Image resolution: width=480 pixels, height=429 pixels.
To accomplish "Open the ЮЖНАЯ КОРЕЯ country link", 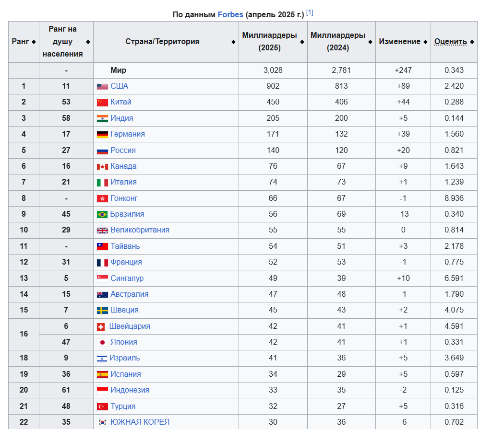I will (x=140, y=423).
